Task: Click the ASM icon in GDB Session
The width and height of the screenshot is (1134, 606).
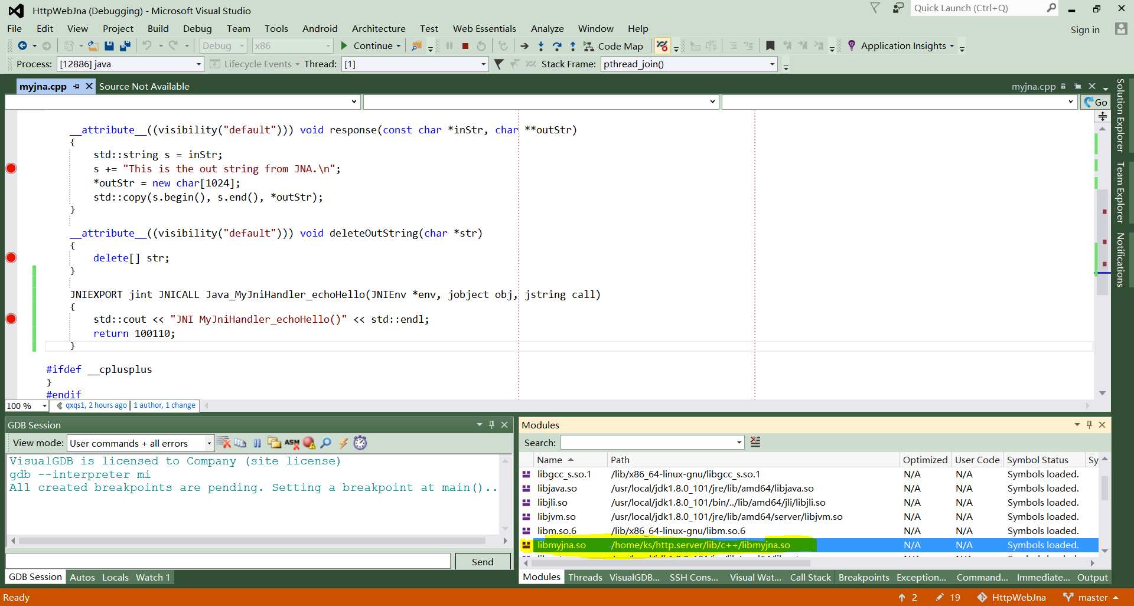Action: (292, 443)
